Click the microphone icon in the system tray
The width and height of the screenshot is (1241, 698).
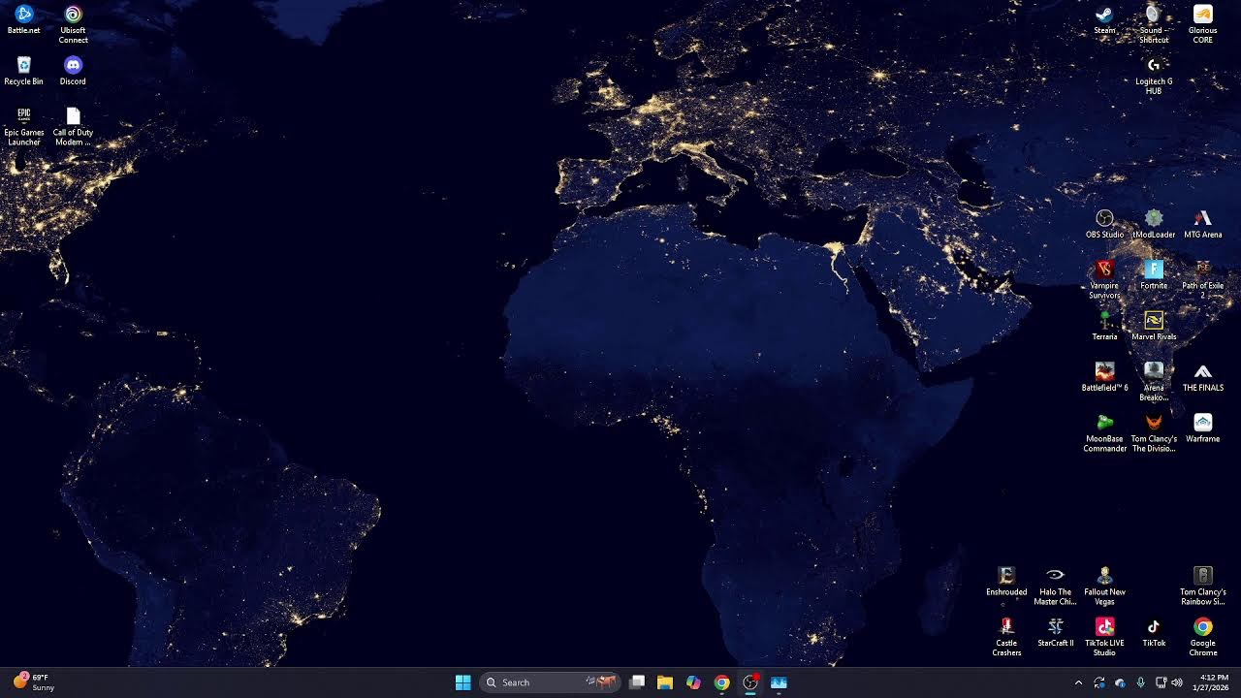click(x=1140, y=682)
